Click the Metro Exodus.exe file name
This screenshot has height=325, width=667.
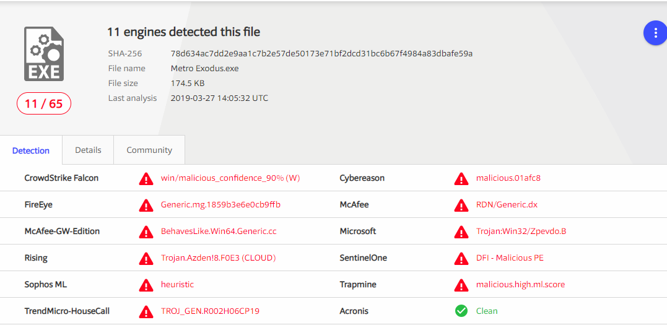204,68
